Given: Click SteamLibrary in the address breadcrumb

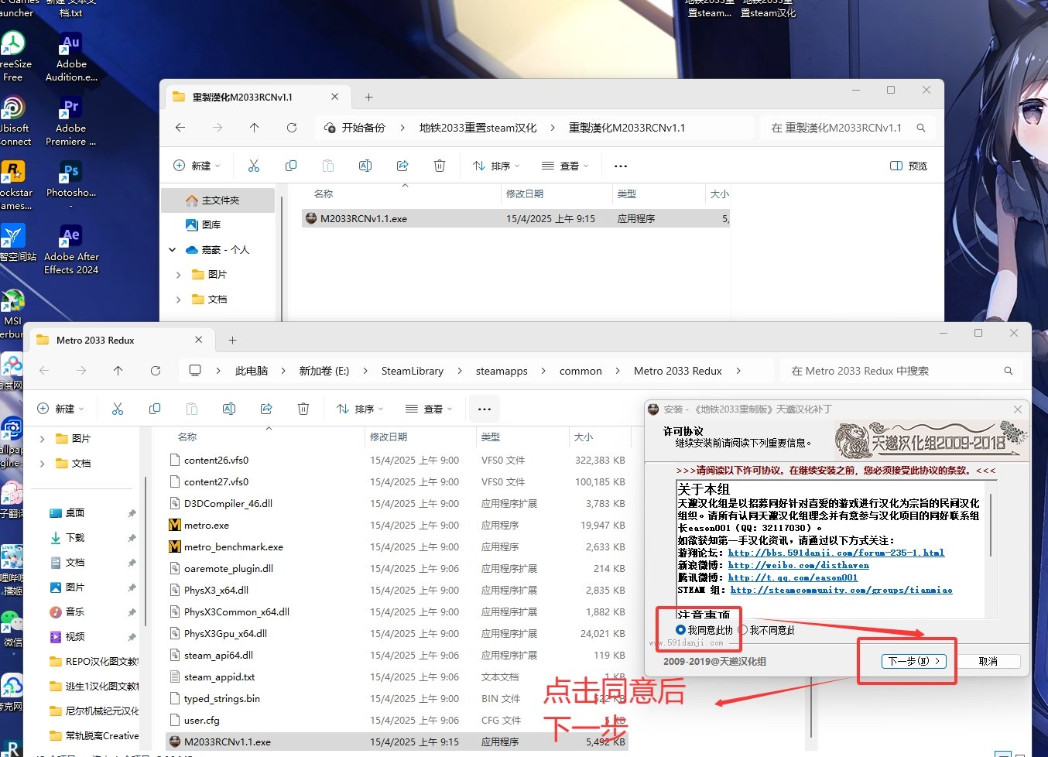Looking at the screenshot, I should click(x=413, y=371).
